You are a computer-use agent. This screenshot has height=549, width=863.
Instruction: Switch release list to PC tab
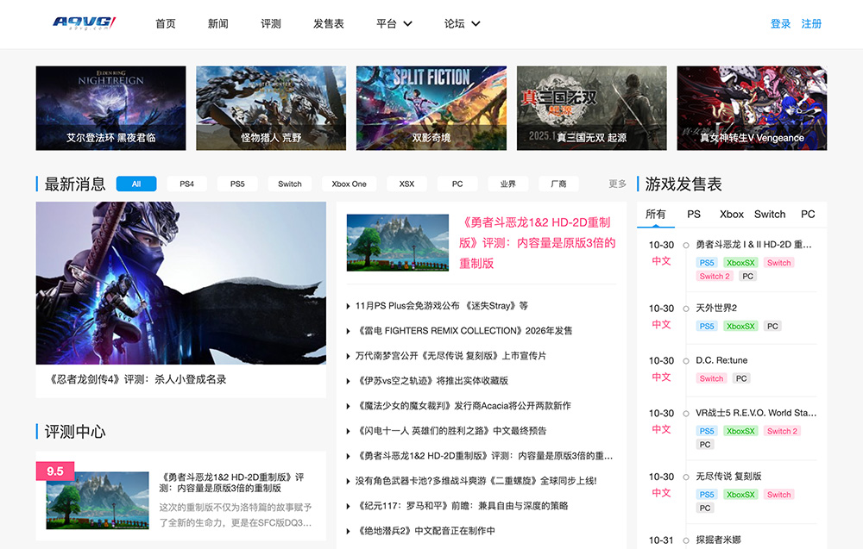tap(808, 214)
